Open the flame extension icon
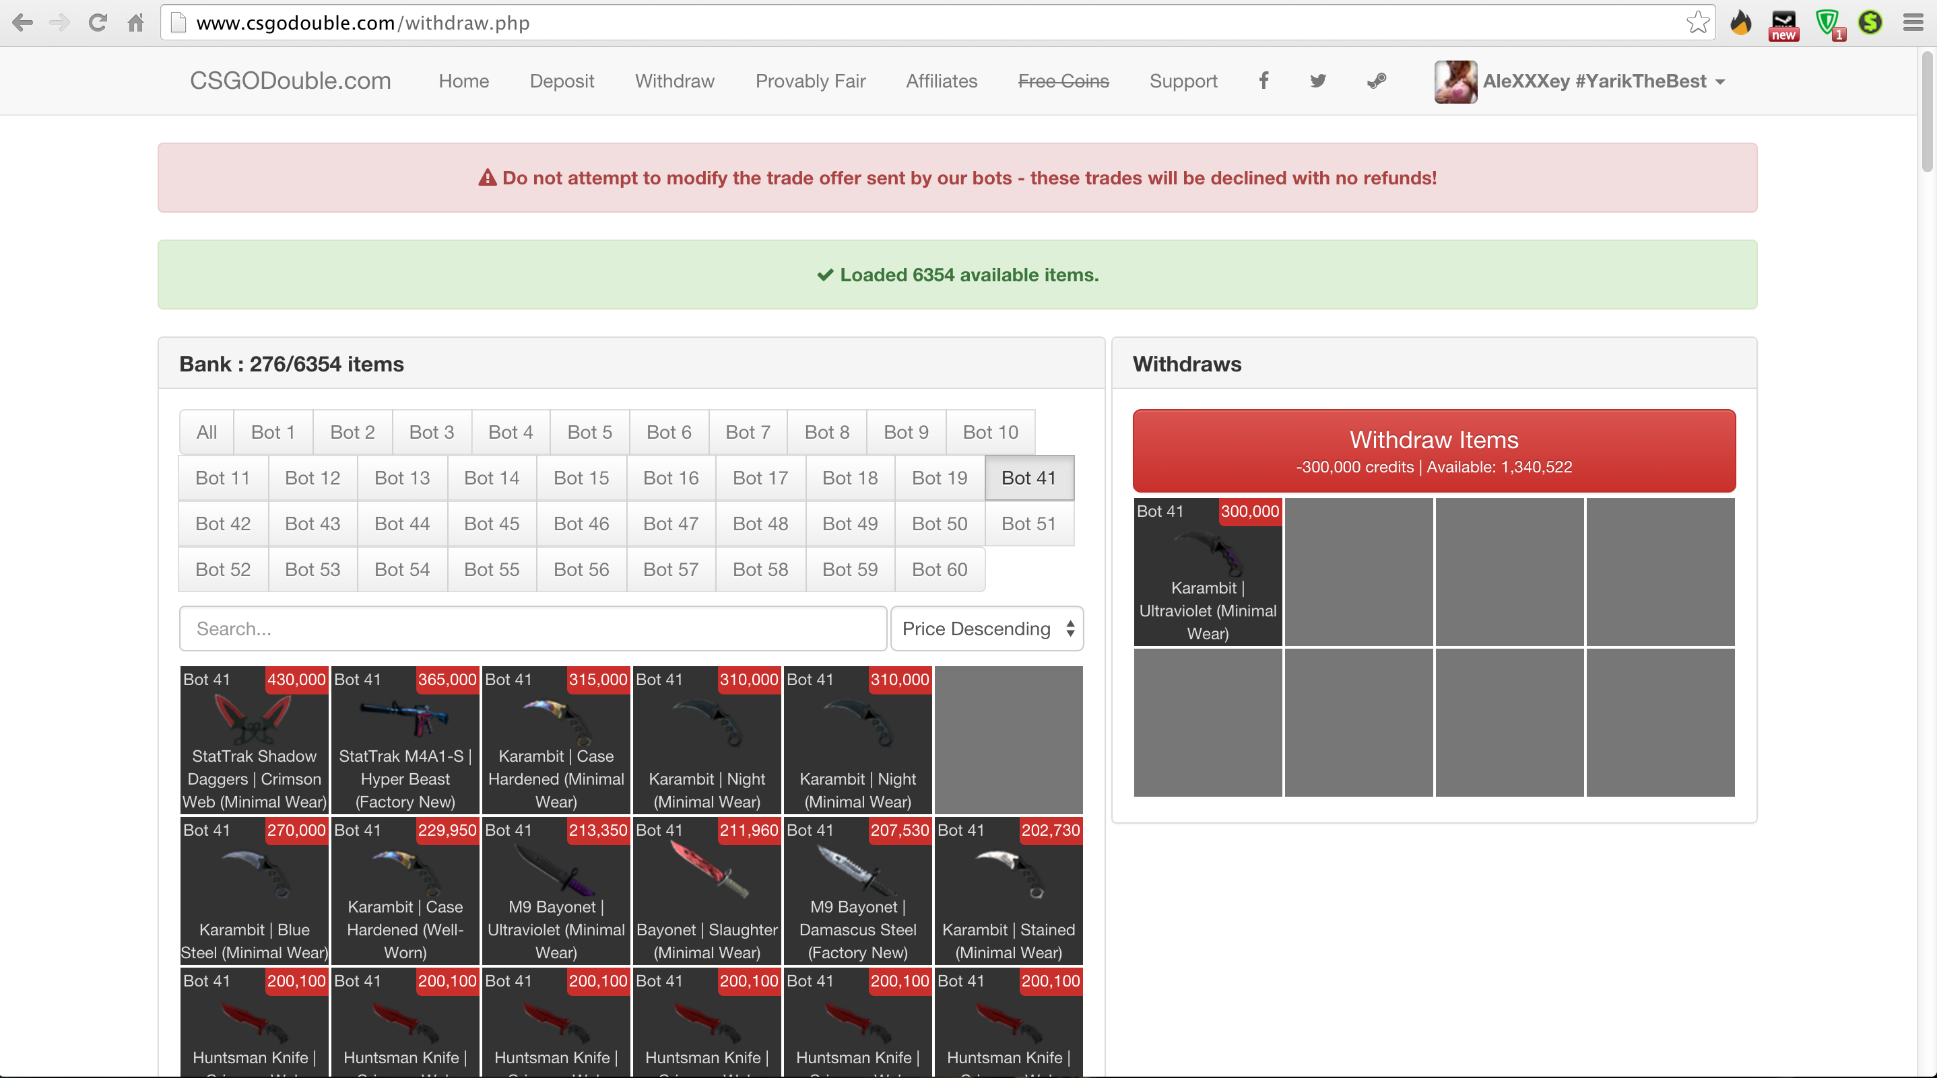1937x1078 pixels. coord(1741,22)
